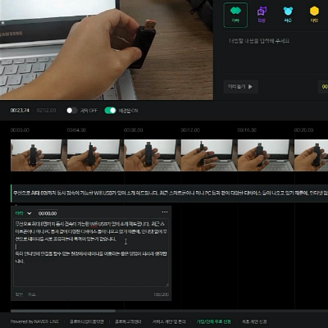
Task: Open the 클로바 고객센터 footer link
Action: point(128,321)
